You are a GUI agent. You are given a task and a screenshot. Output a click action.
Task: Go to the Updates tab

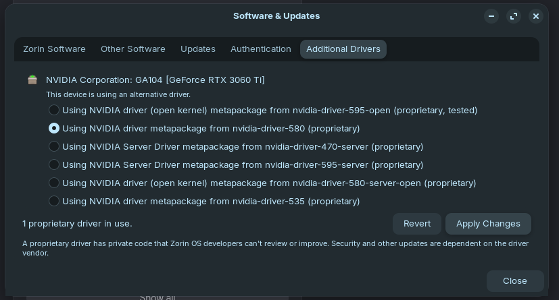pyautogui.click(x=198, y=49)
